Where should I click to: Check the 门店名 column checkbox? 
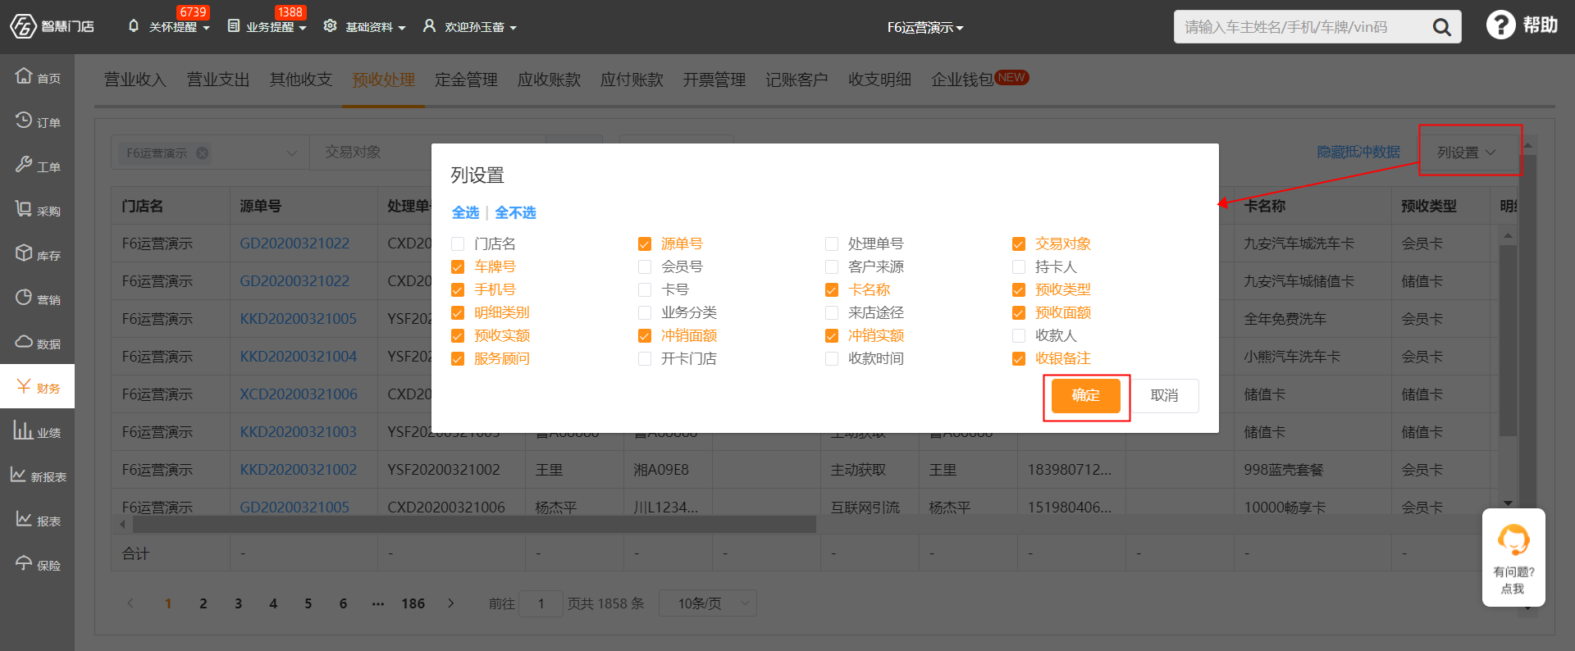[x=458, y=244]
